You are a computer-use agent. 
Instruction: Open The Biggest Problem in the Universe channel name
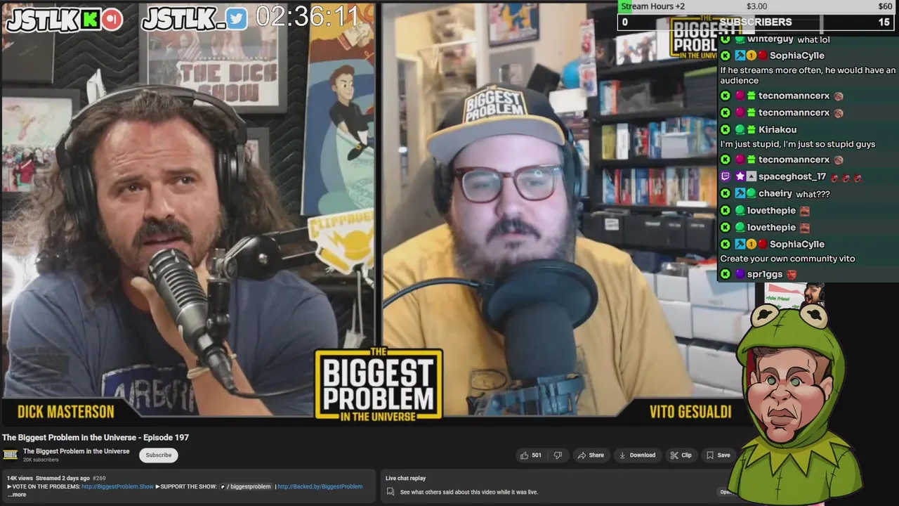[76, 451]
